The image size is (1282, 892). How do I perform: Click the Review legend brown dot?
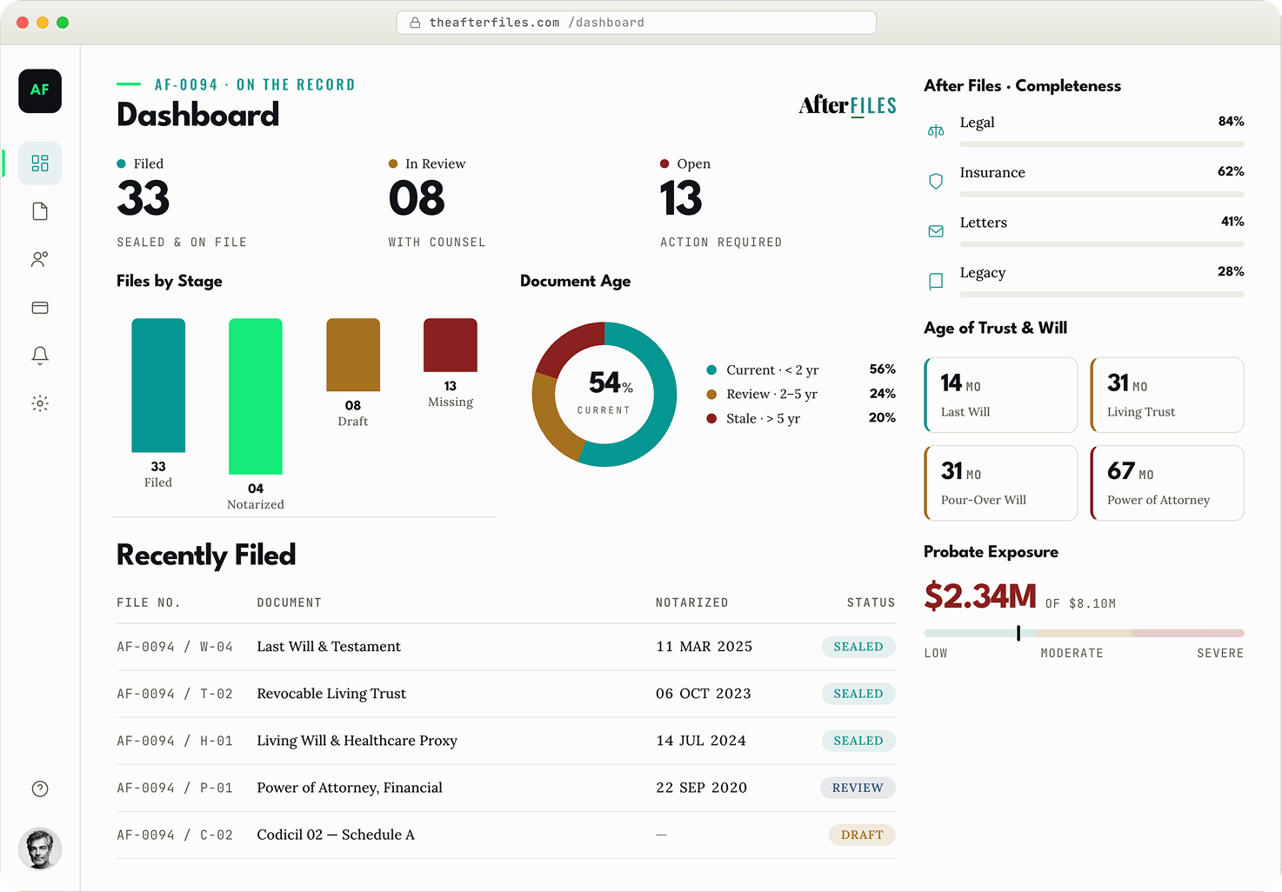coord(711,394)
